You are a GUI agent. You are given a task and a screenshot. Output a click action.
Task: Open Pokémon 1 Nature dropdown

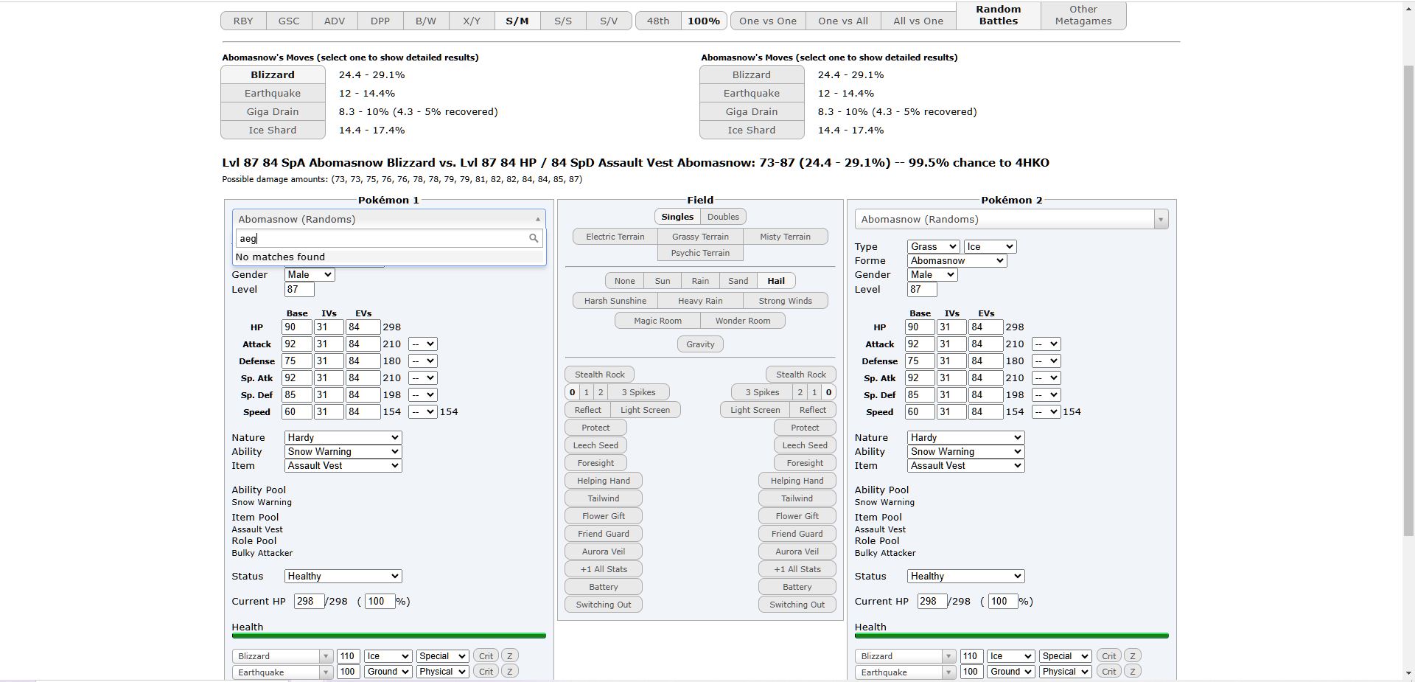click(343, 437)
